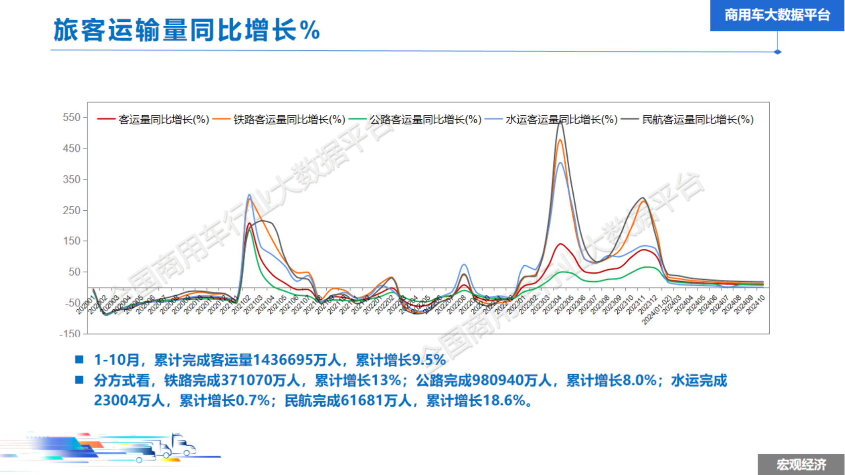Click the first blue square bullet point

(x=79, y=360)
